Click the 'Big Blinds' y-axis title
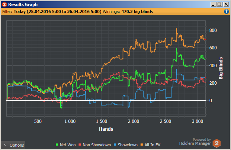Viewport: 231px width, 150px height. pos(221,68)
